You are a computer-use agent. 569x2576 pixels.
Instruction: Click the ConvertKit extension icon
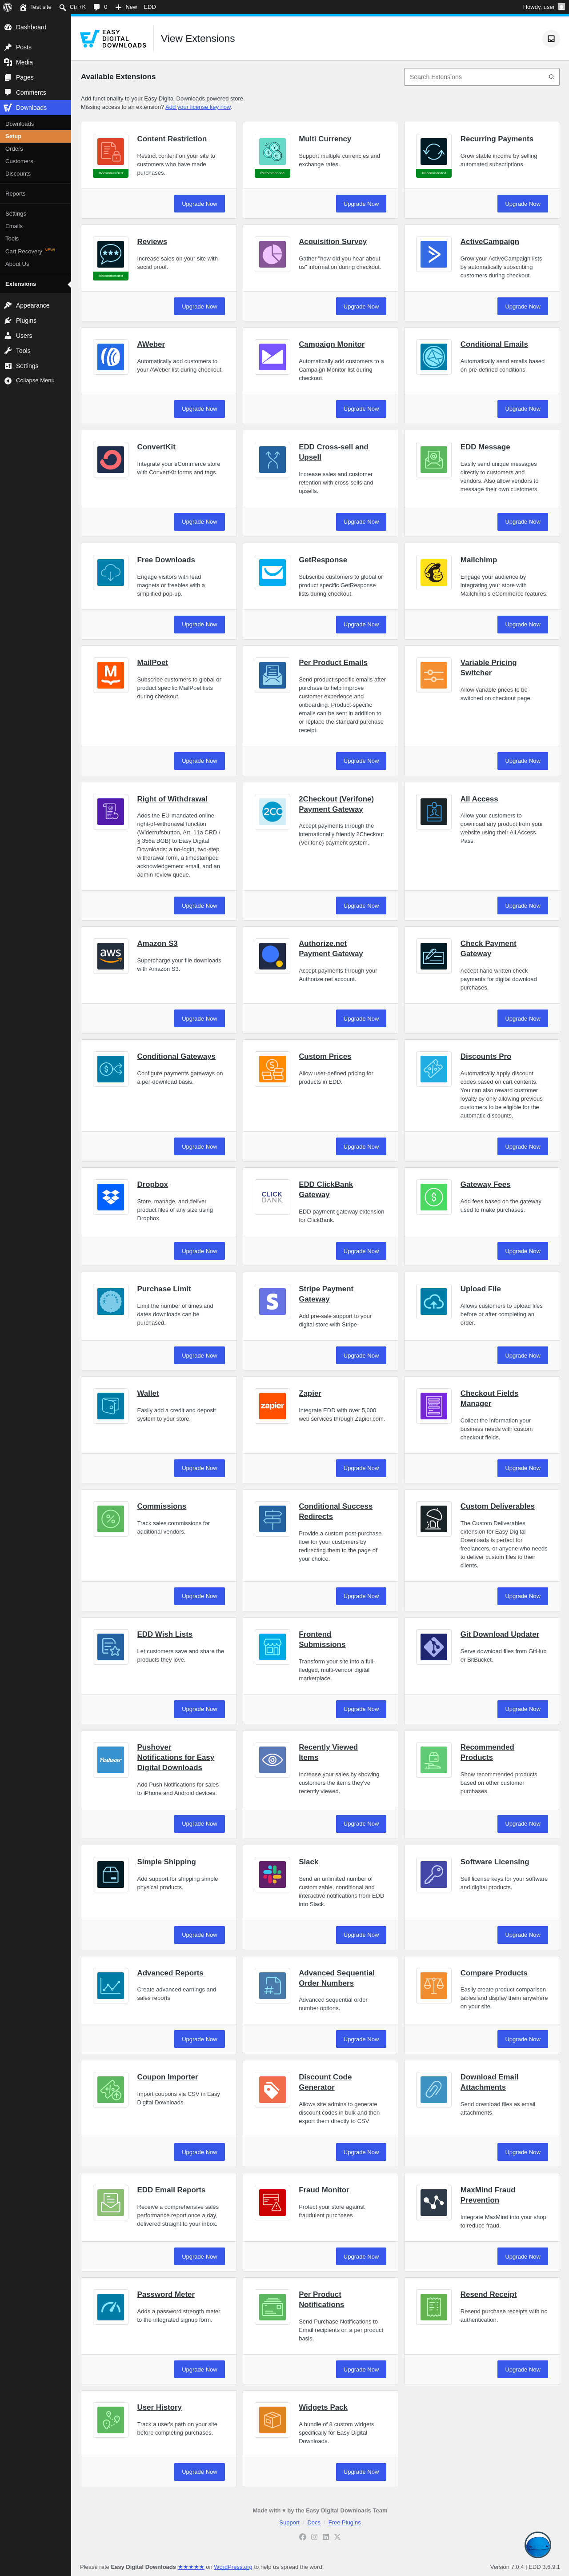pyautogui.click(x=111, y=459)
